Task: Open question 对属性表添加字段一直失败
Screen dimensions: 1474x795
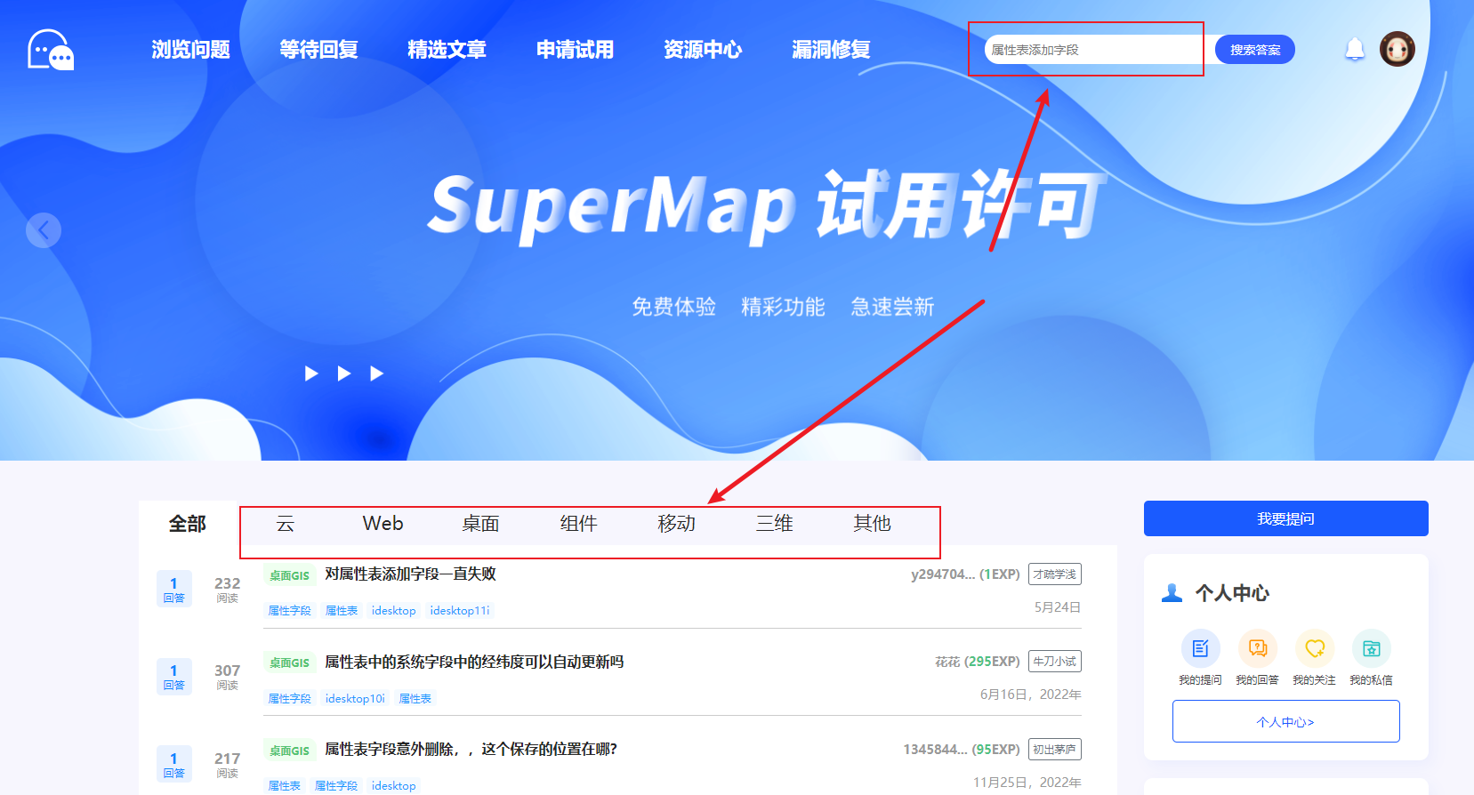Action: point(410,574)
